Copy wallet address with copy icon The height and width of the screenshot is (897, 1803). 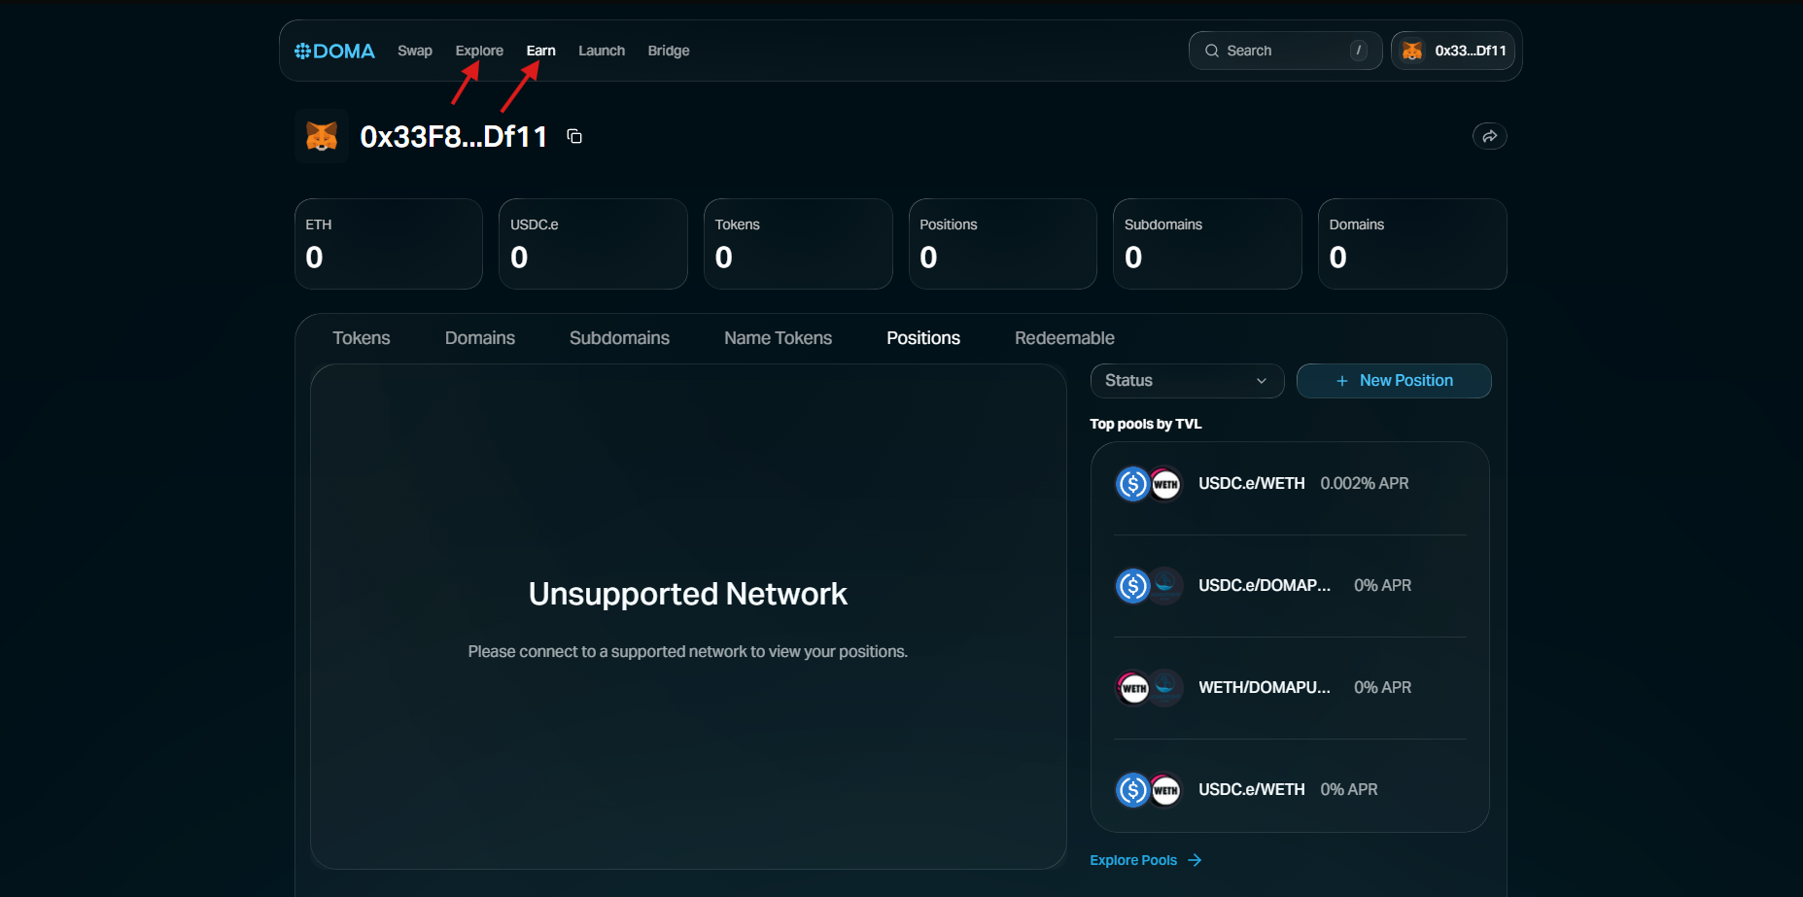(x=574, y=136)
